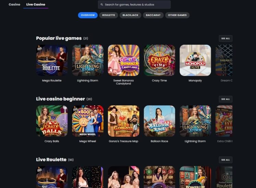Choose the Baccarat filter pill
Image resolution: width=256 pixels, height=188 pixels.
coord(153,15)
